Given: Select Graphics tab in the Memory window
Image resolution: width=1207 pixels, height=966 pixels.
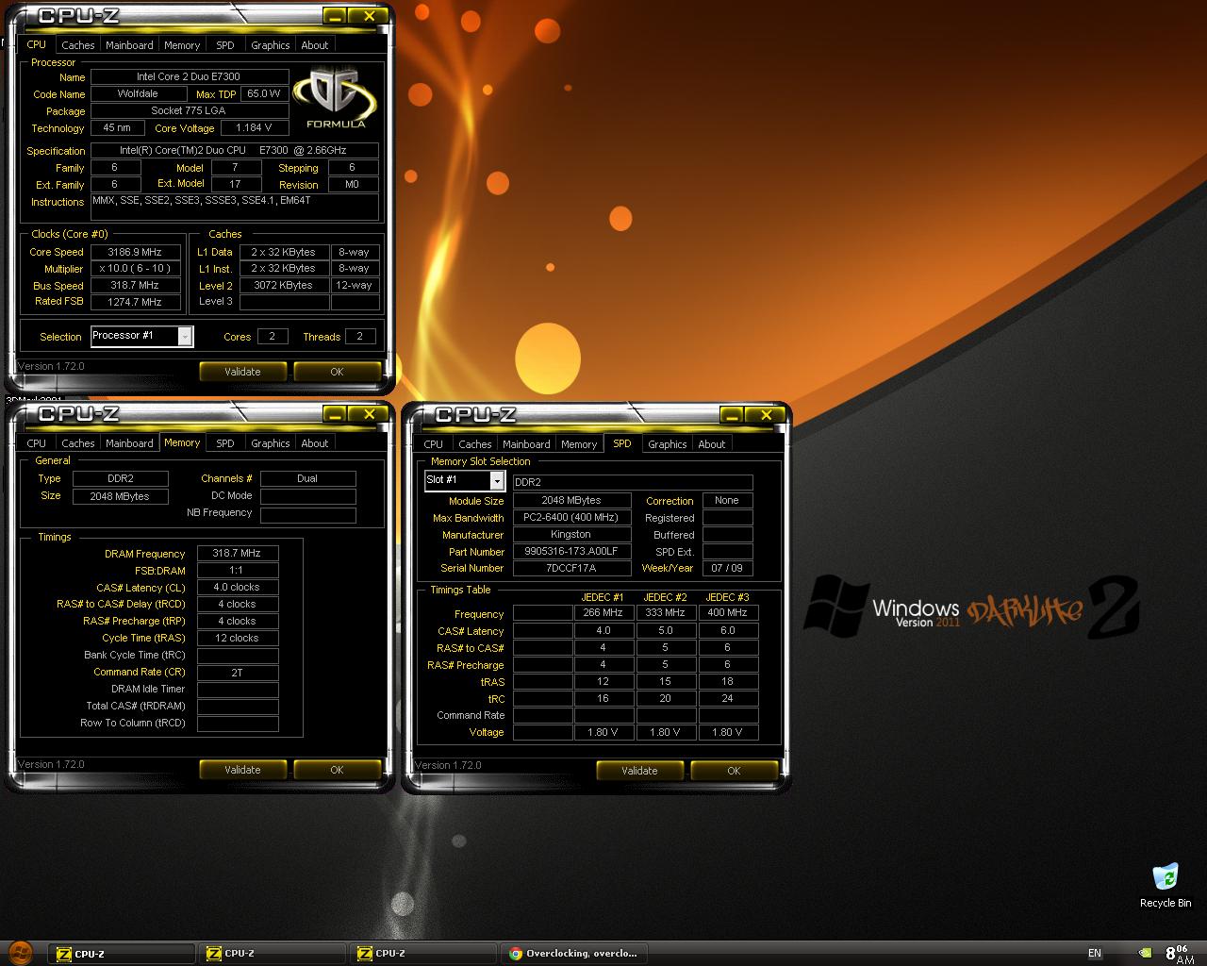Looking at the screenshot, I should [270, 443].
